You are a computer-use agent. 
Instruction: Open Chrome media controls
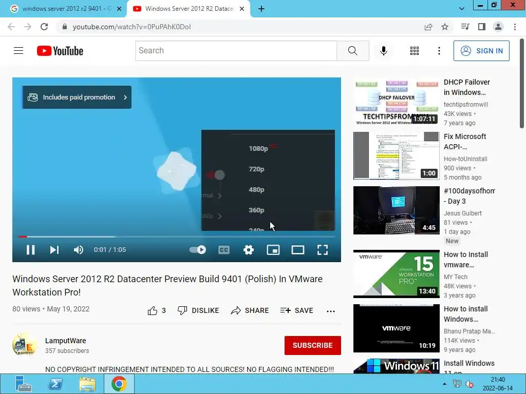point(465,27)
